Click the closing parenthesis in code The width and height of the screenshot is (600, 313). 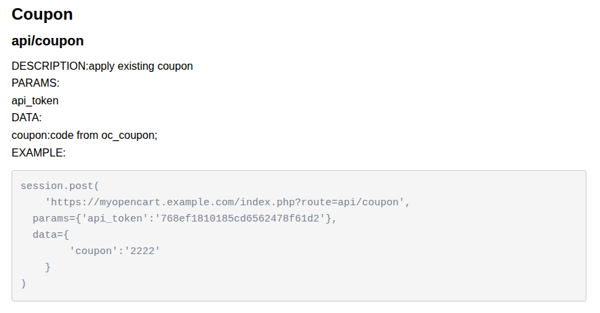pyautogui.click(x=24, y=283)
